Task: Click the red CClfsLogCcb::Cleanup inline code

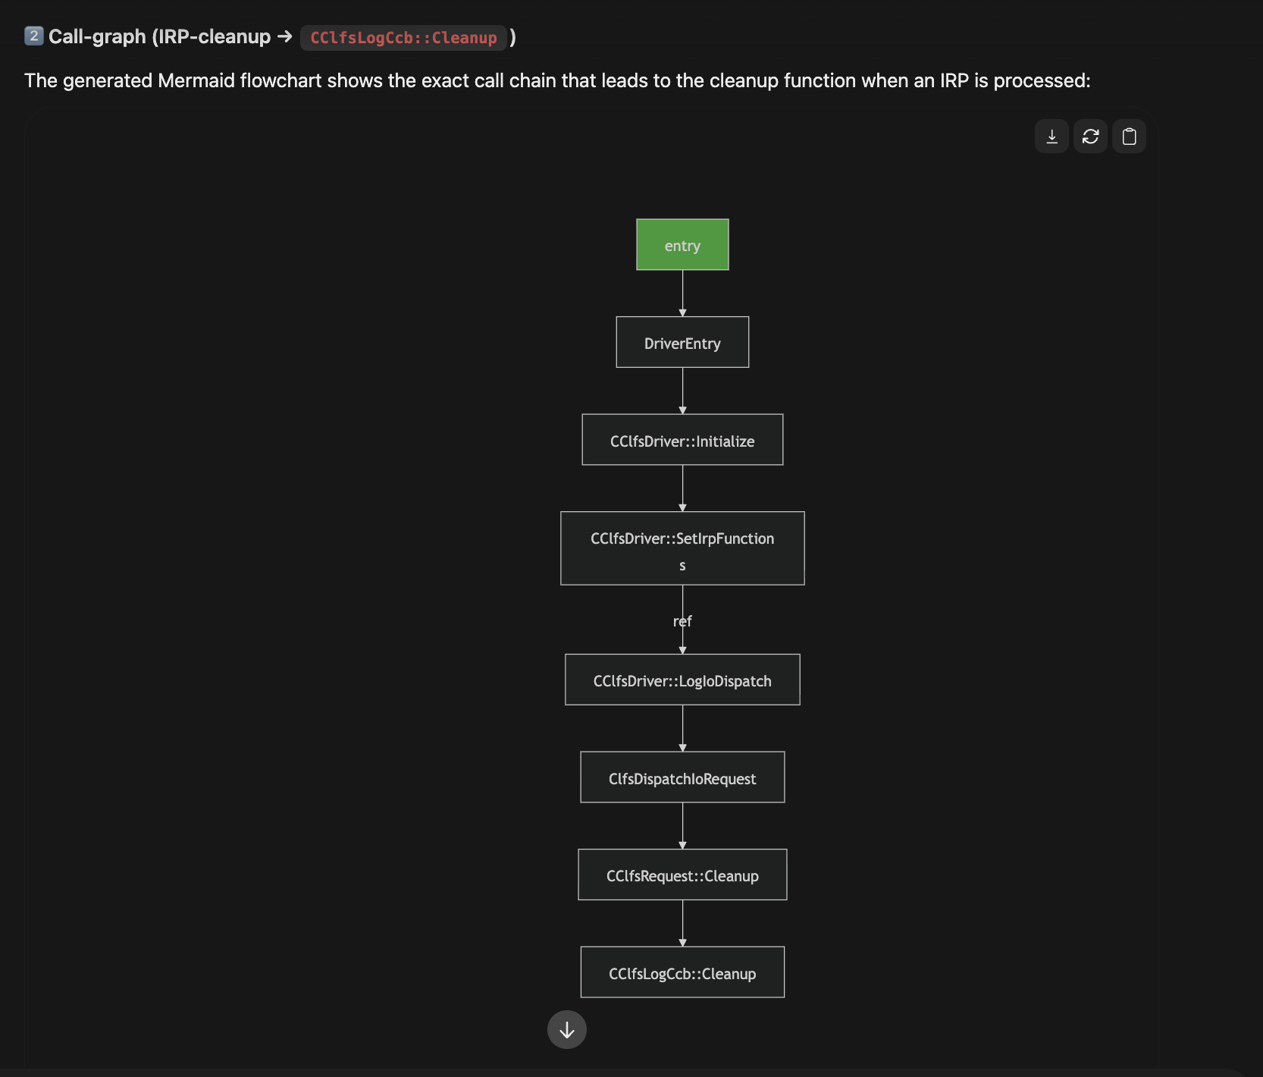Action: point(403,38)
